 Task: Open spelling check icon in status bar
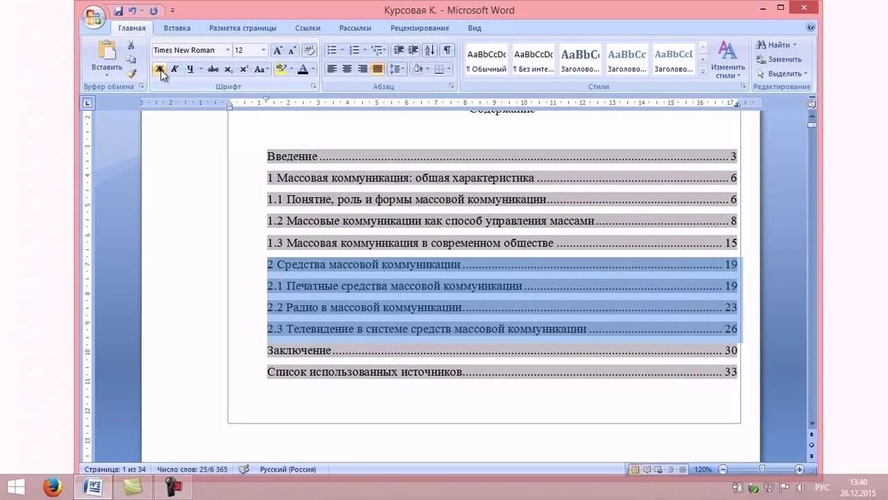point(244,469)
